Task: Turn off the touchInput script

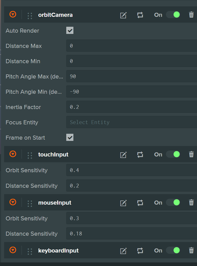Action: pyautogui.click(x=173, y=154)
